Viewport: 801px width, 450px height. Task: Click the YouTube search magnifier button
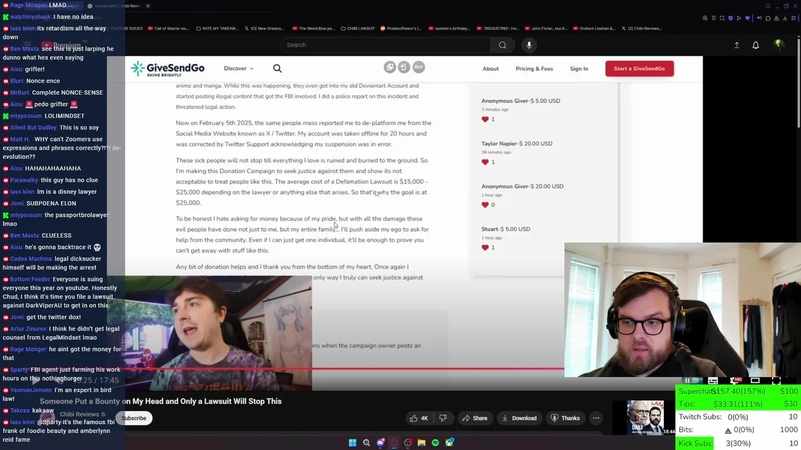503,45
